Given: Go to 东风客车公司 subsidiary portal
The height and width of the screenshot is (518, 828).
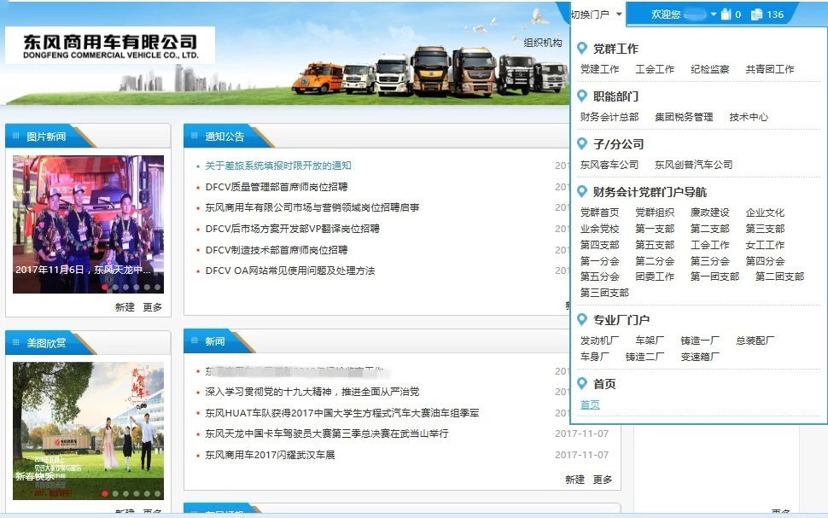Looking at the screenshot, I should tap(609, 165).
